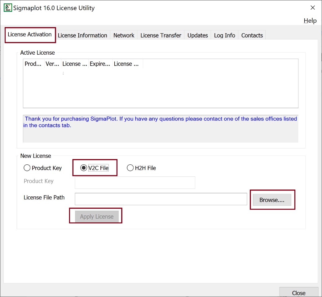This screenshot has height=297, width=322.
Task: Click the Close button at bottom
Action: click(298, 293)
